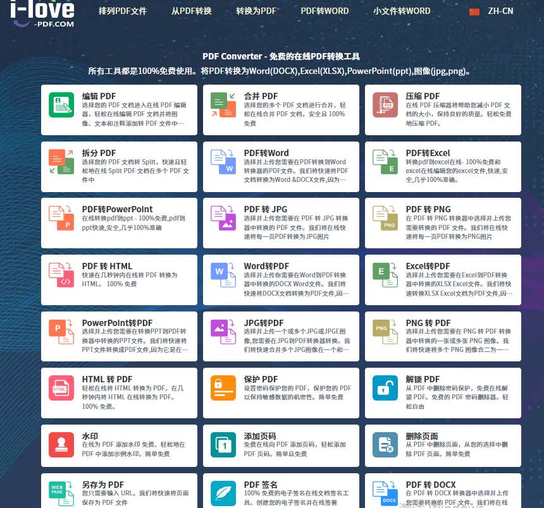Click the Excel转PDF icon

pyautogui.click(x=385, y=275)
